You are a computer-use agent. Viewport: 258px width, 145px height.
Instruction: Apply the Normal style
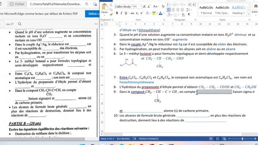[x=206, y=10]
